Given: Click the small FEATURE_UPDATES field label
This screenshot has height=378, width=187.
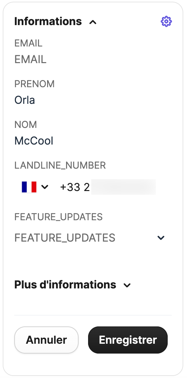Looking at the screenshot, I should point(59,217).
